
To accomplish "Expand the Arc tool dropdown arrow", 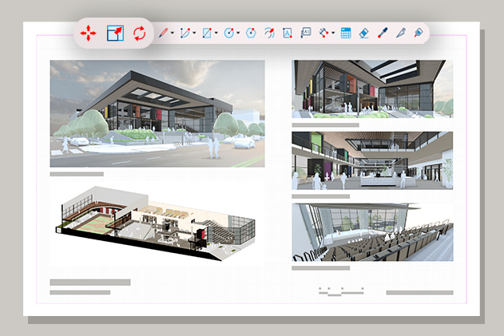I will [194, 33].
